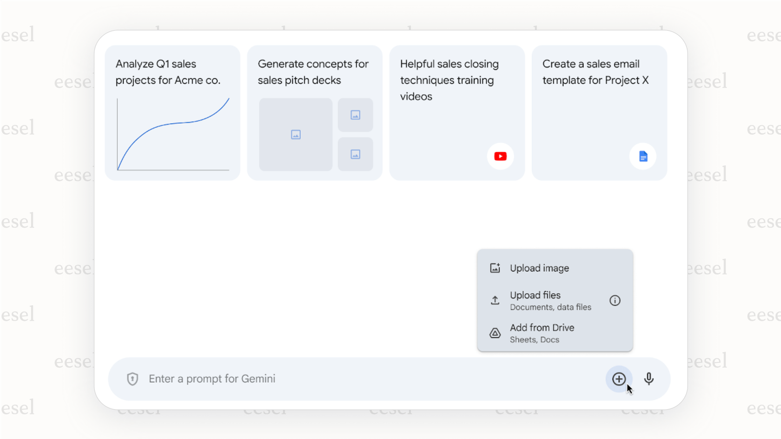Click the upload arrow icon beside Upload files

click(x=495, y=301)
